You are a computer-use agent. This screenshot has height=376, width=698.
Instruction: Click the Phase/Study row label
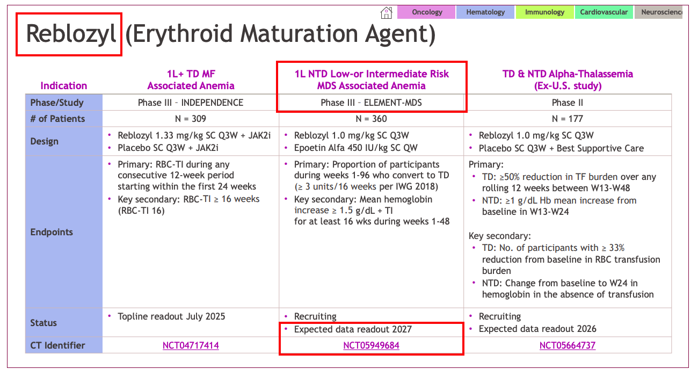pos(57,103)
